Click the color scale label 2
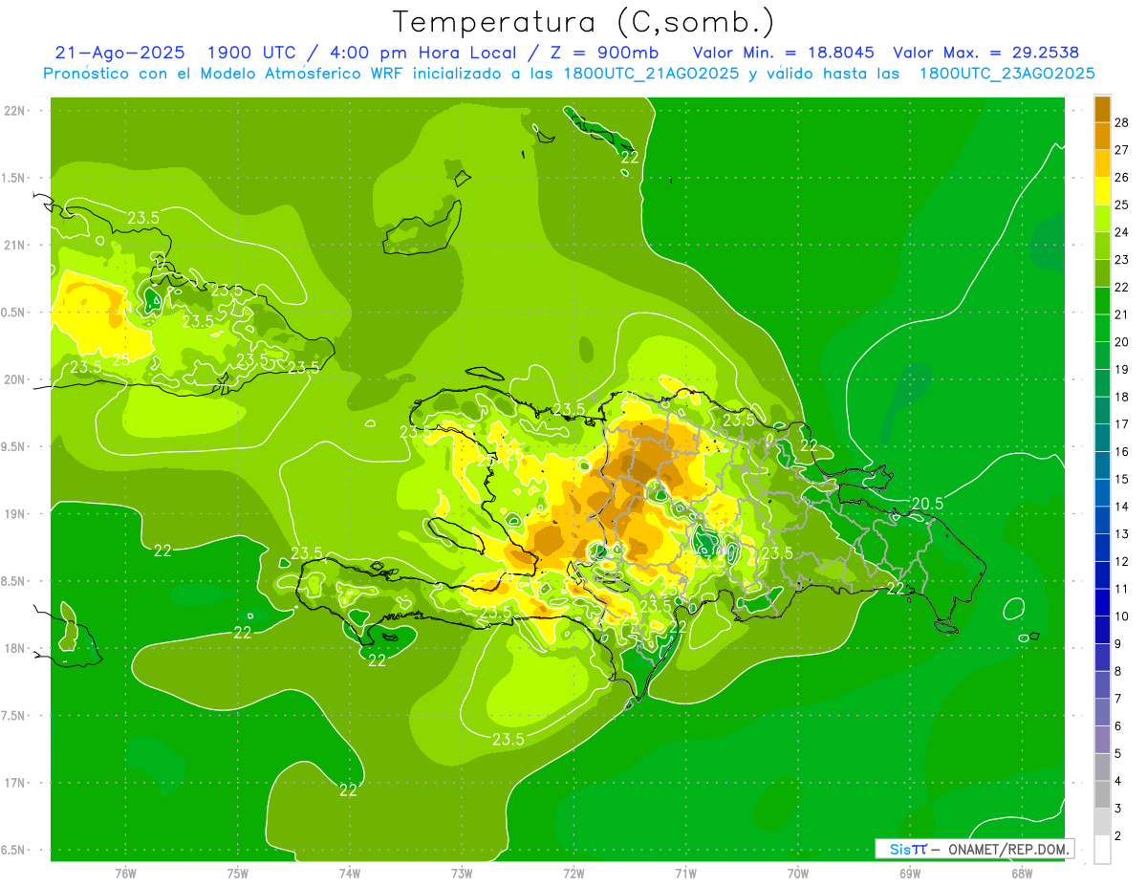1147x886 pixels. click(x=1120, y=836)
